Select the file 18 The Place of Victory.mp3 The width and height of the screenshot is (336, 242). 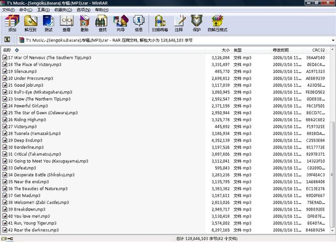click(x=35, y=64)
